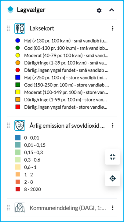Open the Lagvælger settings gear
The height and width of the screenshot is (222, 124).
pos(99,10)
